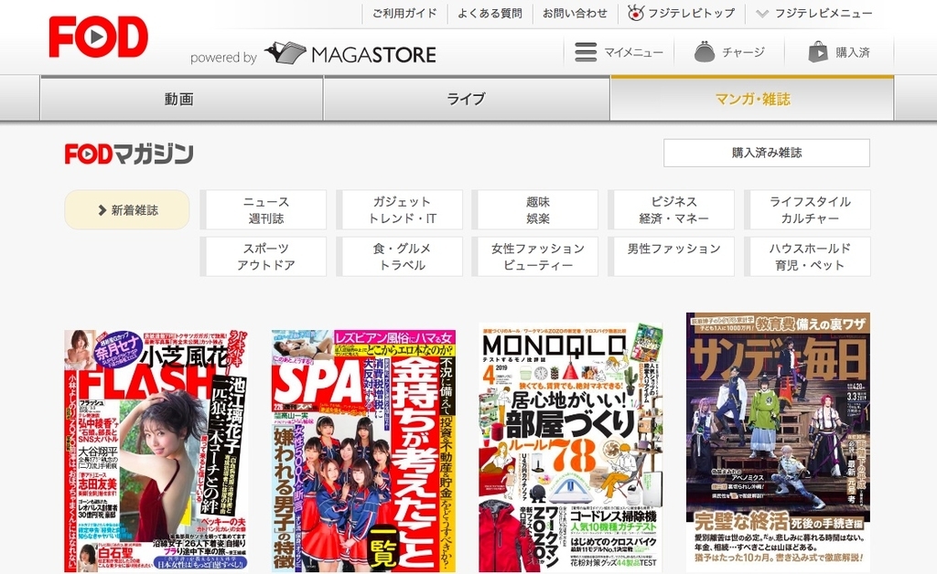This screenshot has height=574, width=937.
Task: Click the purse icon for チャージ
Action: [705, 52]
